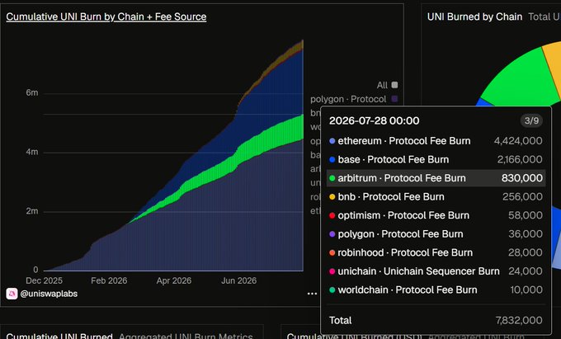Toggle the polygon · Protocol legend swatch
This screenshot has width=561, height=339.
[x=394, y=99]
